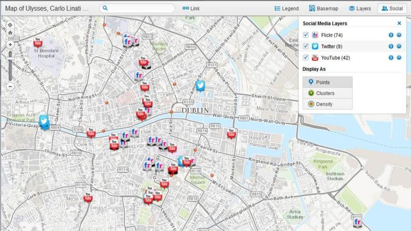411x231 pixels.
Task: Click the locate-me crosshair map button
Action: pos(10,25)
